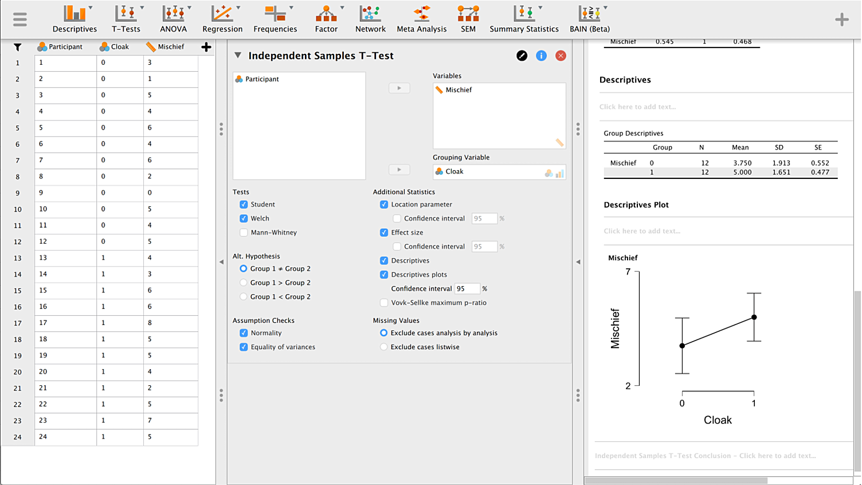The width and height of the screenshot is (862, 485).
Task: Open the Descriptives analysis menu
Action: pos(75,19)
